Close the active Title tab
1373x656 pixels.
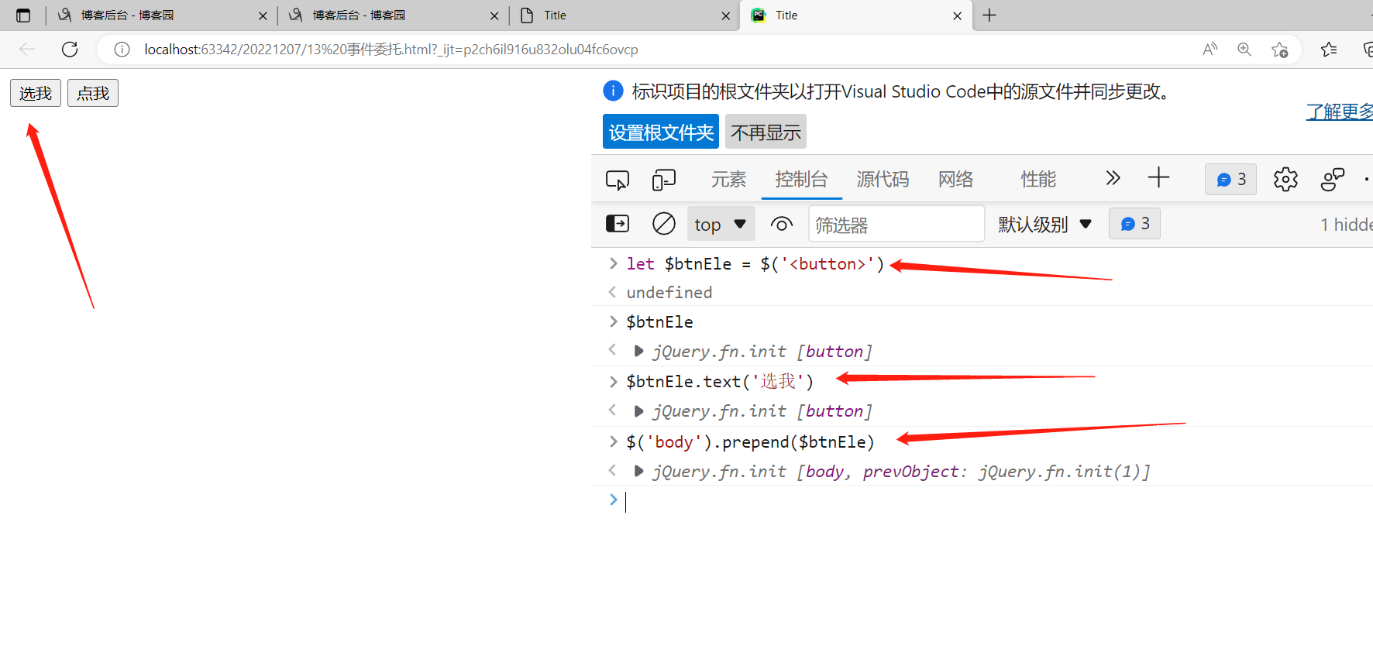click(957, 15)
